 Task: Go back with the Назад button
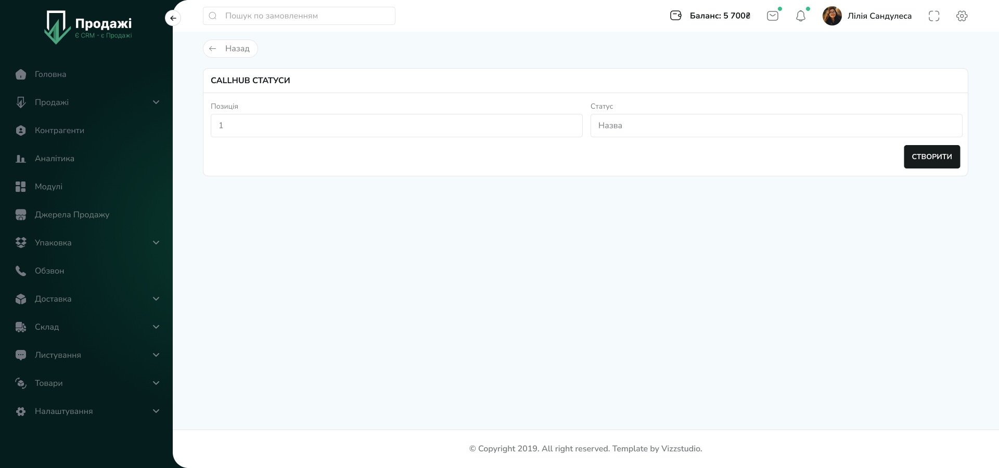point(230,48)
